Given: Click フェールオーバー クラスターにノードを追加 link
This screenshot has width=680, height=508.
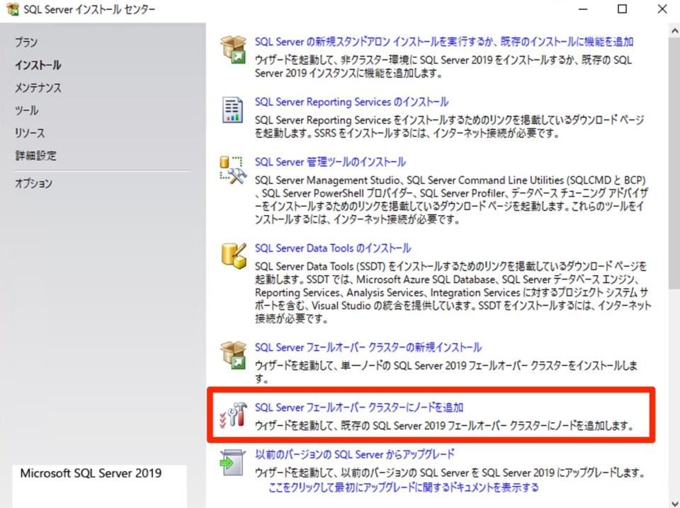Looking at the screenshot, I should click(x=359, y=408).
